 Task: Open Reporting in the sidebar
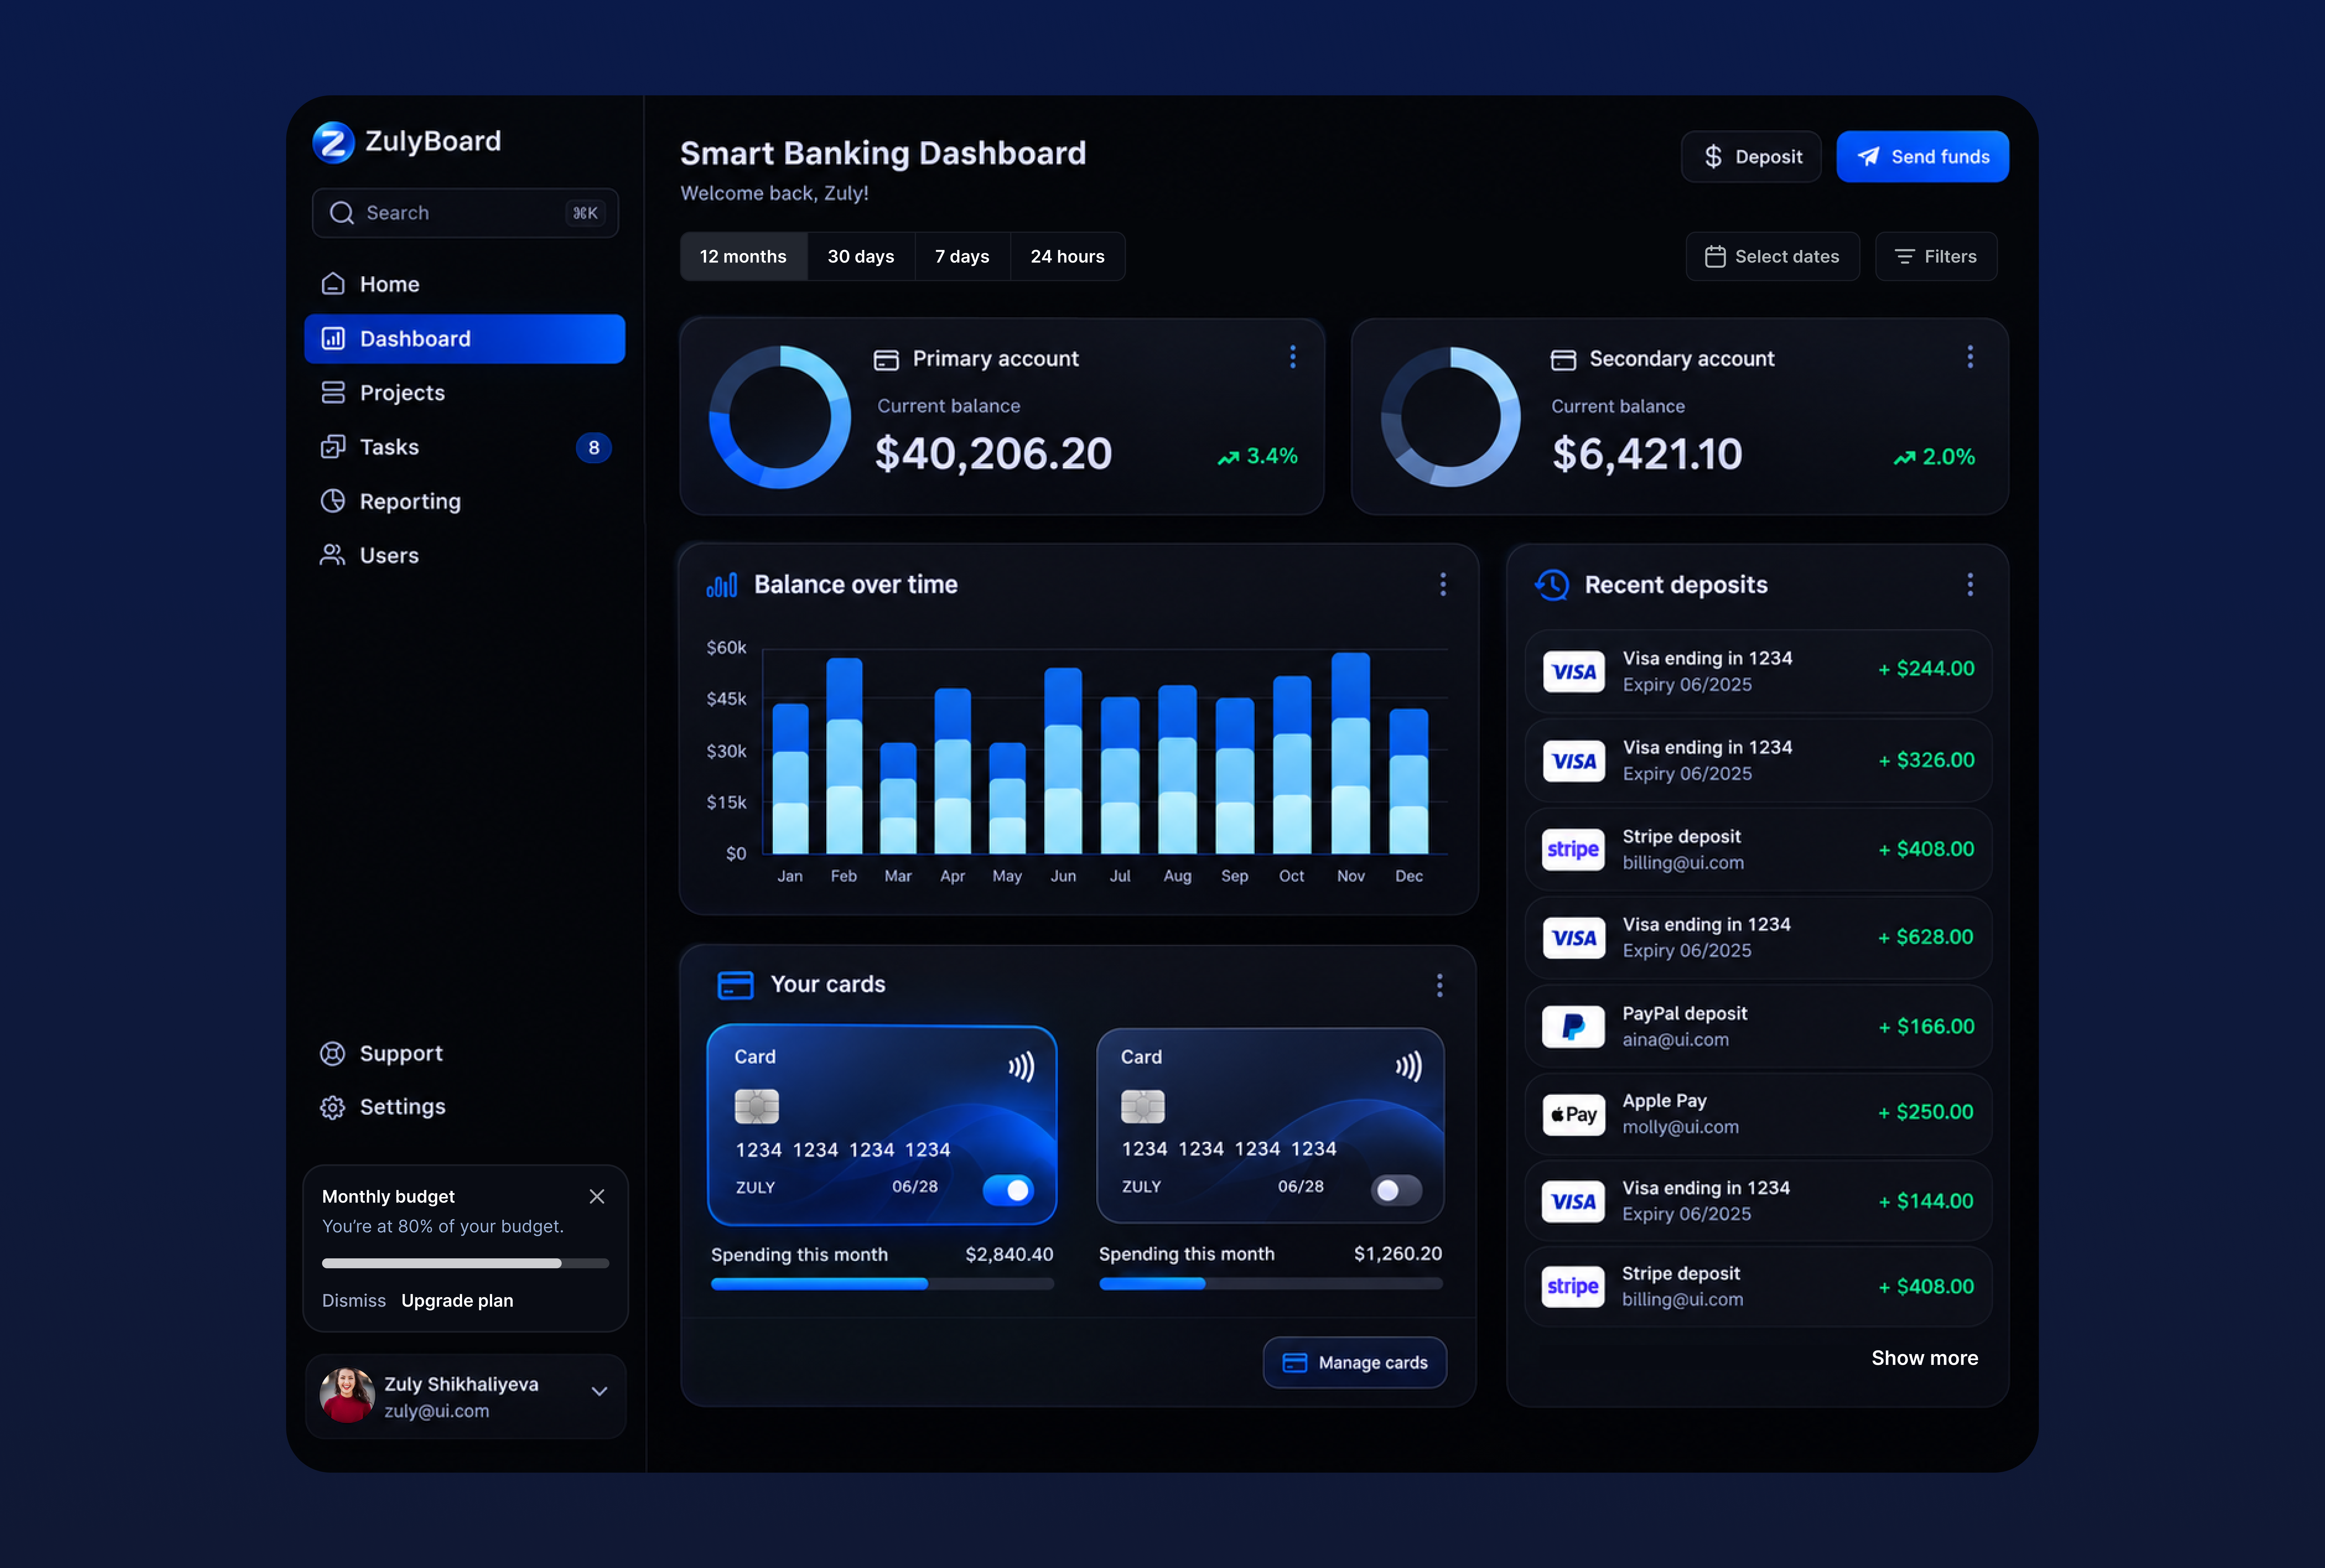pyautogui.click(x=465, y=501)
